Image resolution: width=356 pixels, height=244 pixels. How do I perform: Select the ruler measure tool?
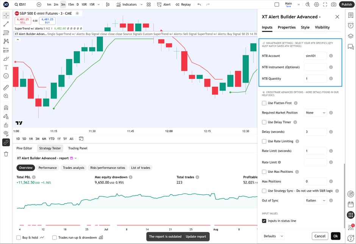pyautogui.click(x=6, y=87)
